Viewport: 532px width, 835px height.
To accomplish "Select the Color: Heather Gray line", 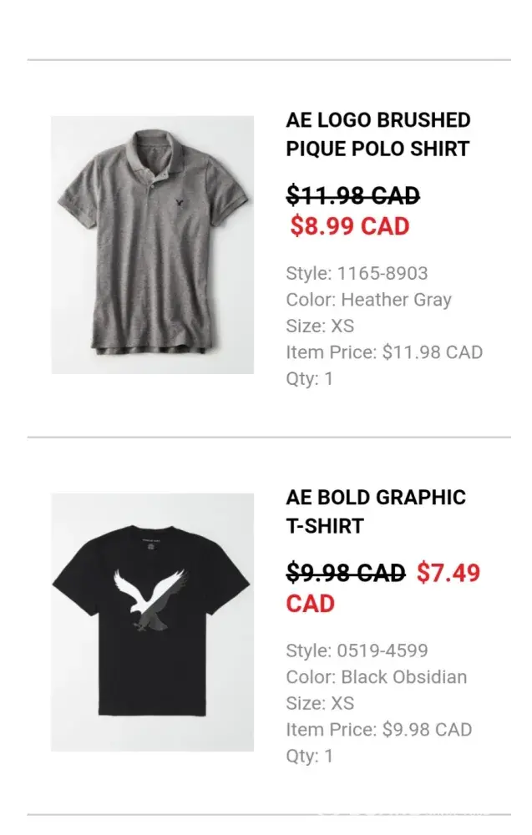I will (x=368, y=300).
